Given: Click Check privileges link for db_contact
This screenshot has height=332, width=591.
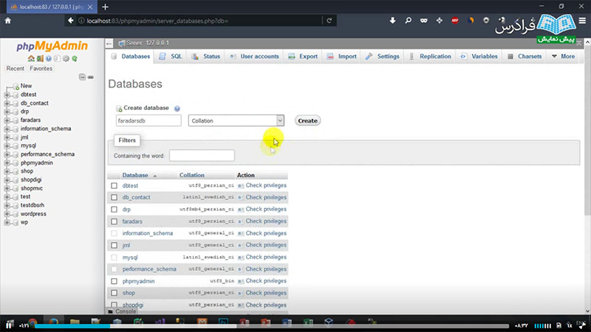Looking at the screenshot, I should point(265,198).
